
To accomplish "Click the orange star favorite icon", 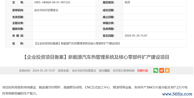I will click(x=167, y=70).
